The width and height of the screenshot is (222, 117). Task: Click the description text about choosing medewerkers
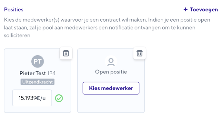[107, 27]
